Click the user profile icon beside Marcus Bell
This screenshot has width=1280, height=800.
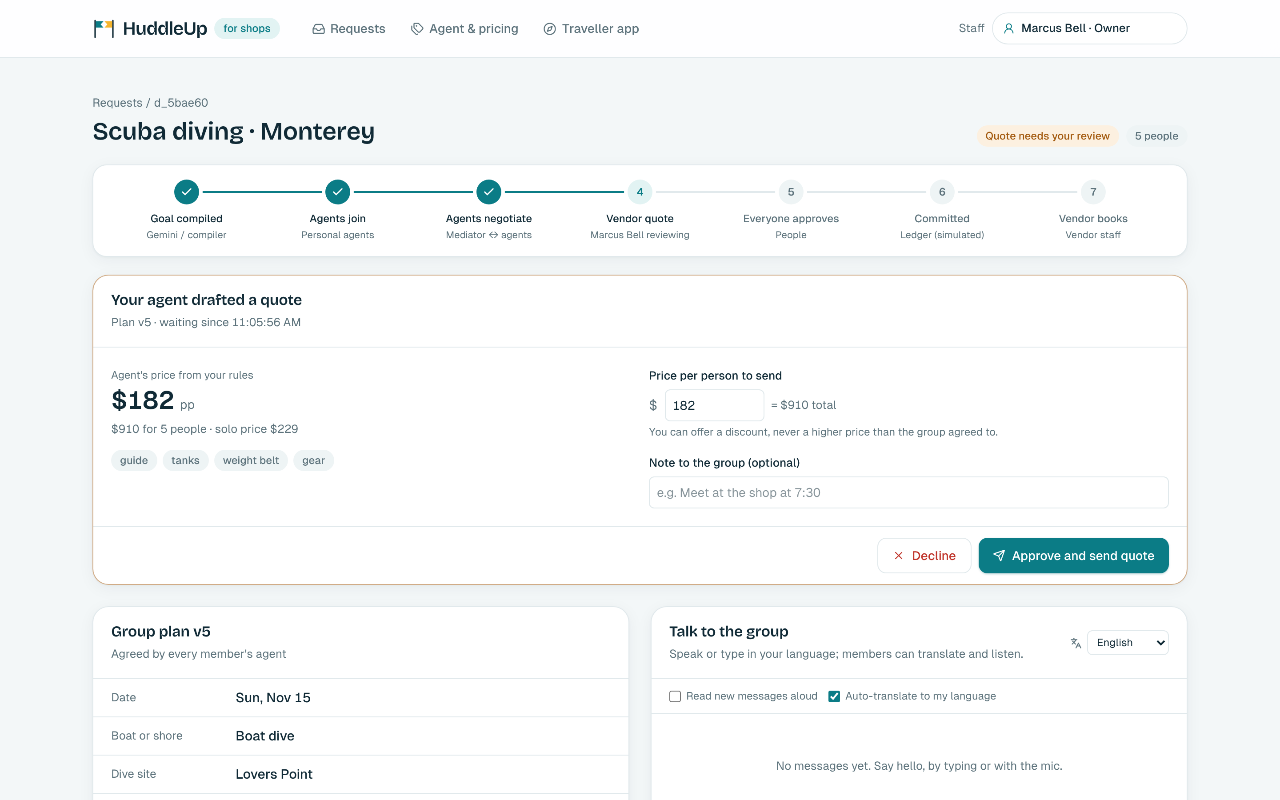coord(1008,28)
